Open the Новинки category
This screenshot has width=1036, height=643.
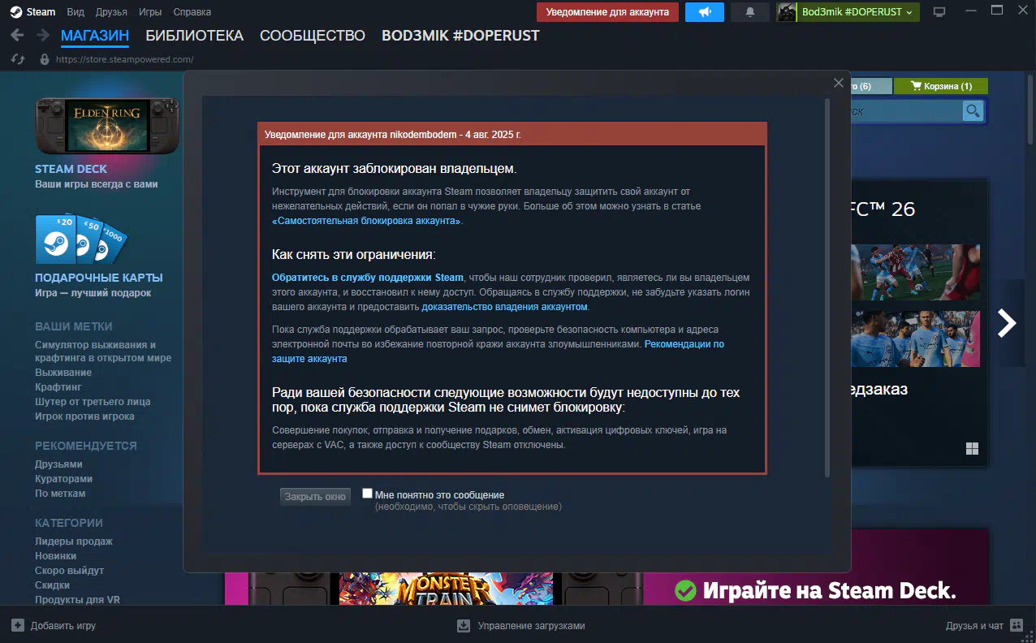click(x=56, y=556)
